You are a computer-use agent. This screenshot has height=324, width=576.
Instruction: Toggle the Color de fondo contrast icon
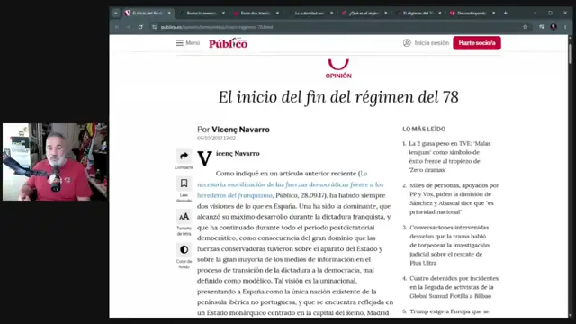(x=184, y=250)
